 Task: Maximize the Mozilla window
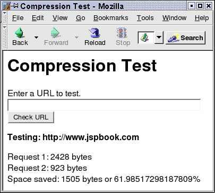[x=200, y=6]
